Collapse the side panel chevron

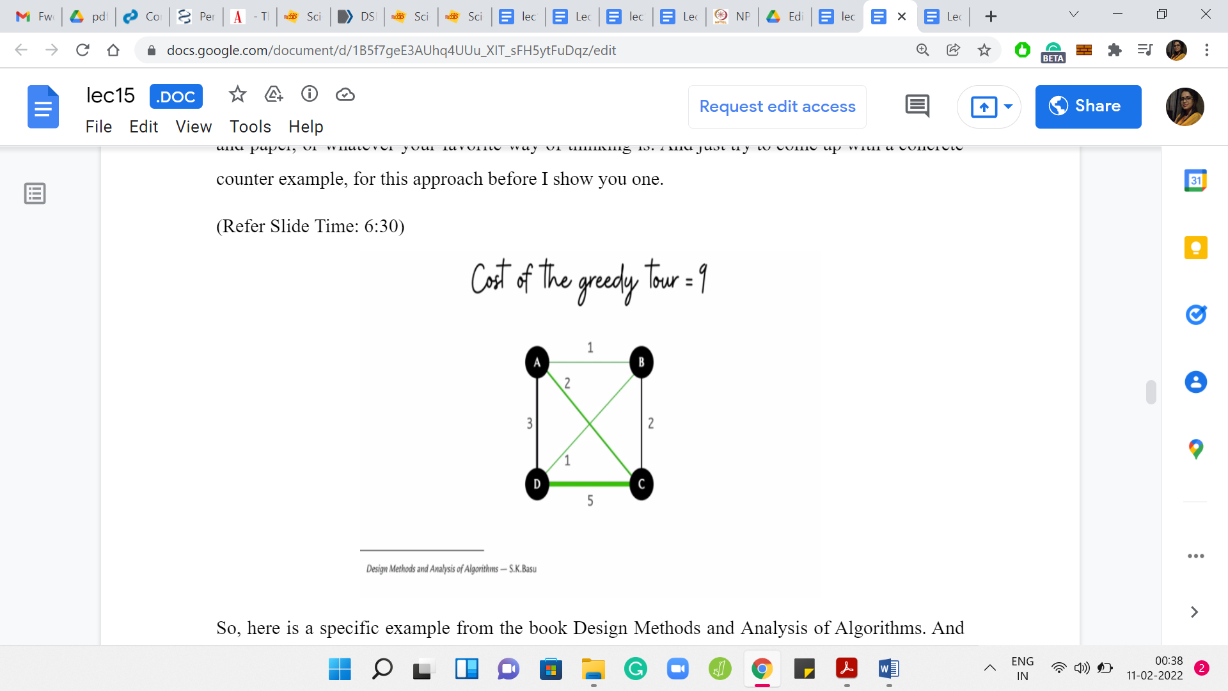(1194, 612)
